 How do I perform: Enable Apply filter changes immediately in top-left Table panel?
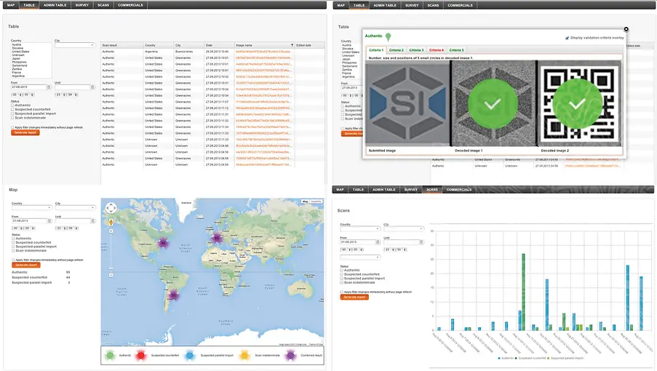point(12,127)
